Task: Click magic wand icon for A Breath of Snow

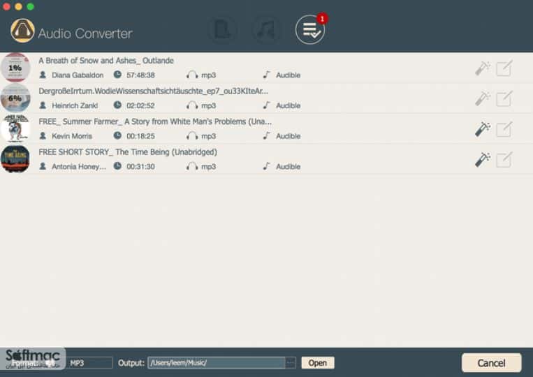Action: click(483, 68)
